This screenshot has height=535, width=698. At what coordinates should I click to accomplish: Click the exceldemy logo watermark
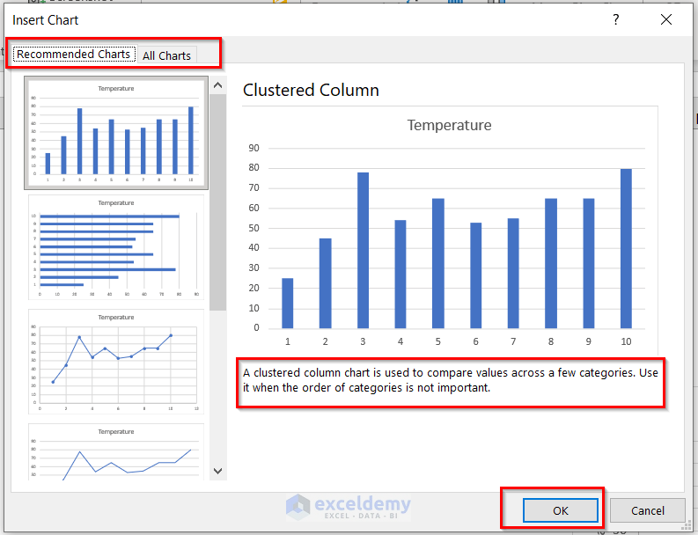coord(349,506)
